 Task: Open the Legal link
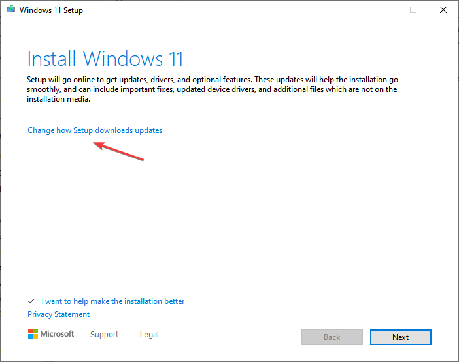click(x=149, y=334)
